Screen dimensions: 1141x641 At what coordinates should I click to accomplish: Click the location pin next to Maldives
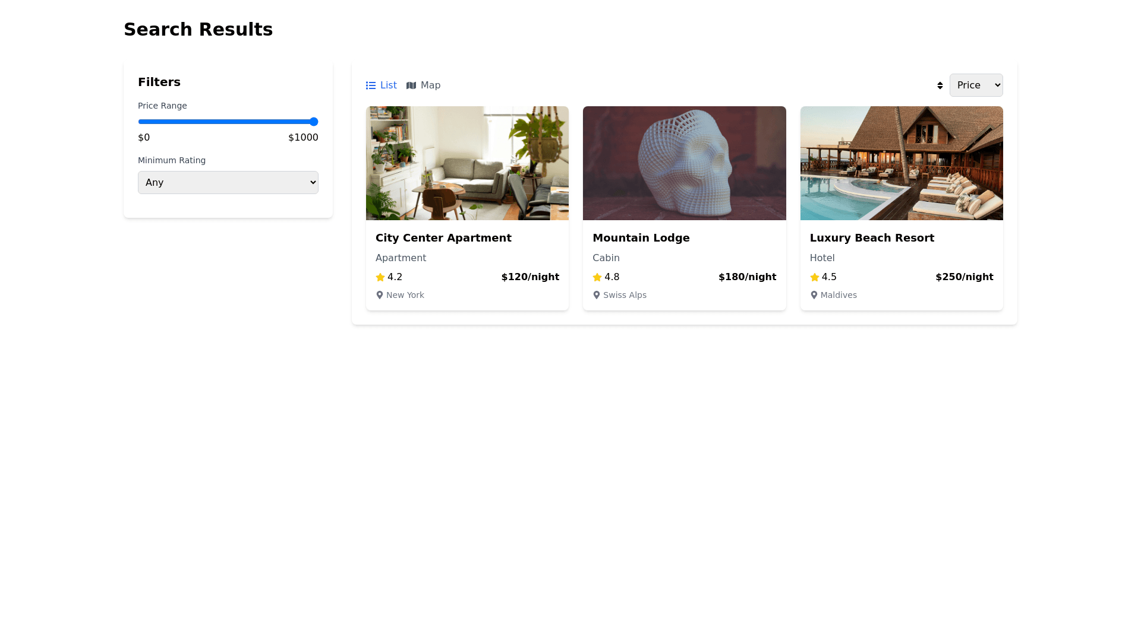pos(814,295)
